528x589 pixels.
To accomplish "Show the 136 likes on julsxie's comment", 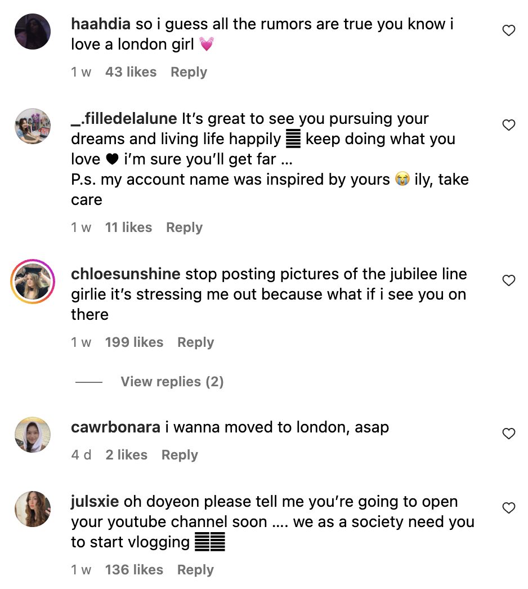I will pyautogui.click(x=134, y=570).
